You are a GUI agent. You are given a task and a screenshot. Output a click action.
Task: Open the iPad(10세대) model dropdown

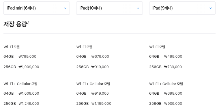click(x=109, y=8)
